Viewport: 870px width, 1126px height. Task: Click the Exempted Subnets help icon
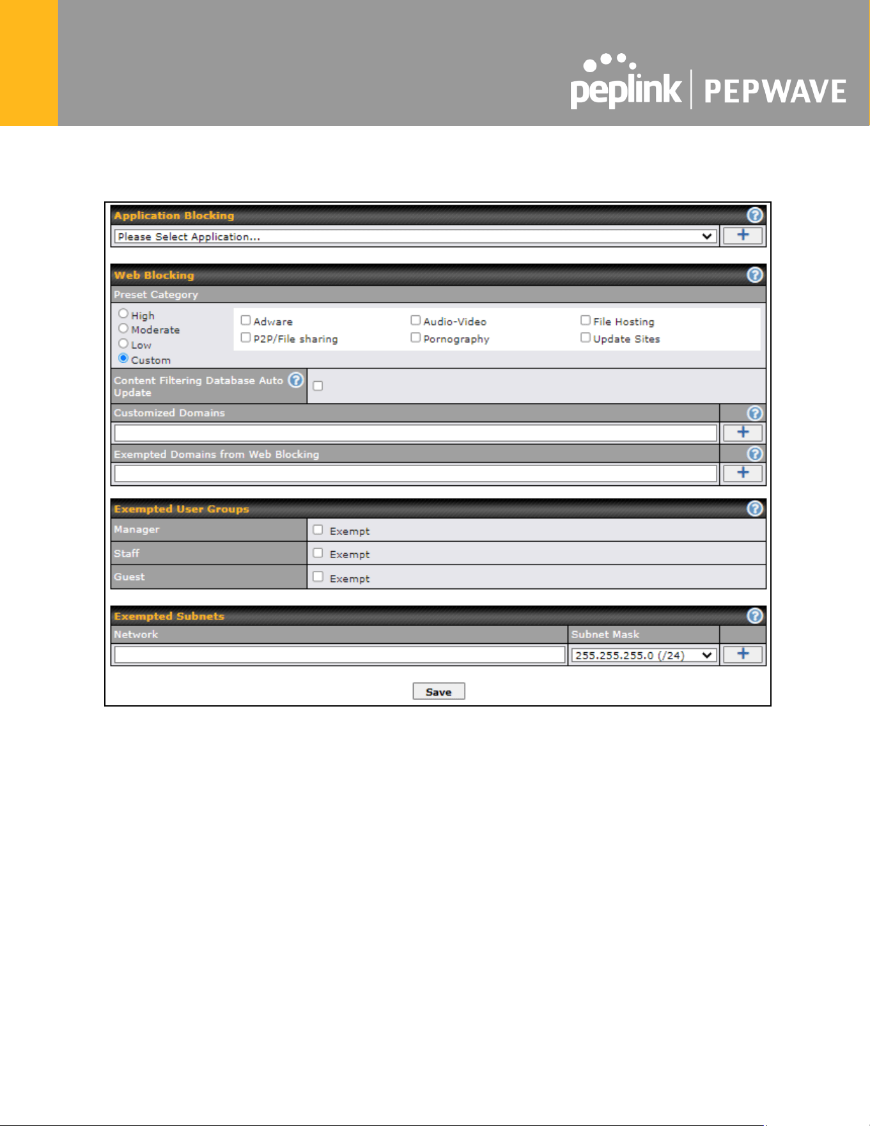pyautogui.click(x=755, y=616)
